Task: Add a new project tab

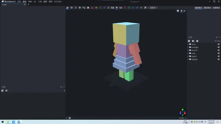Action: 28,4
